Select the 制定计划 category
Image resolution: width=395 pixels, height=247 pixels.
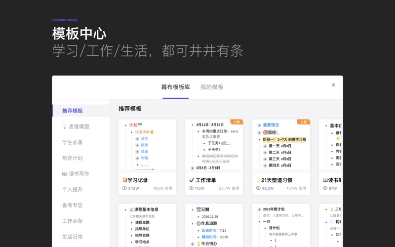[73, 158]
